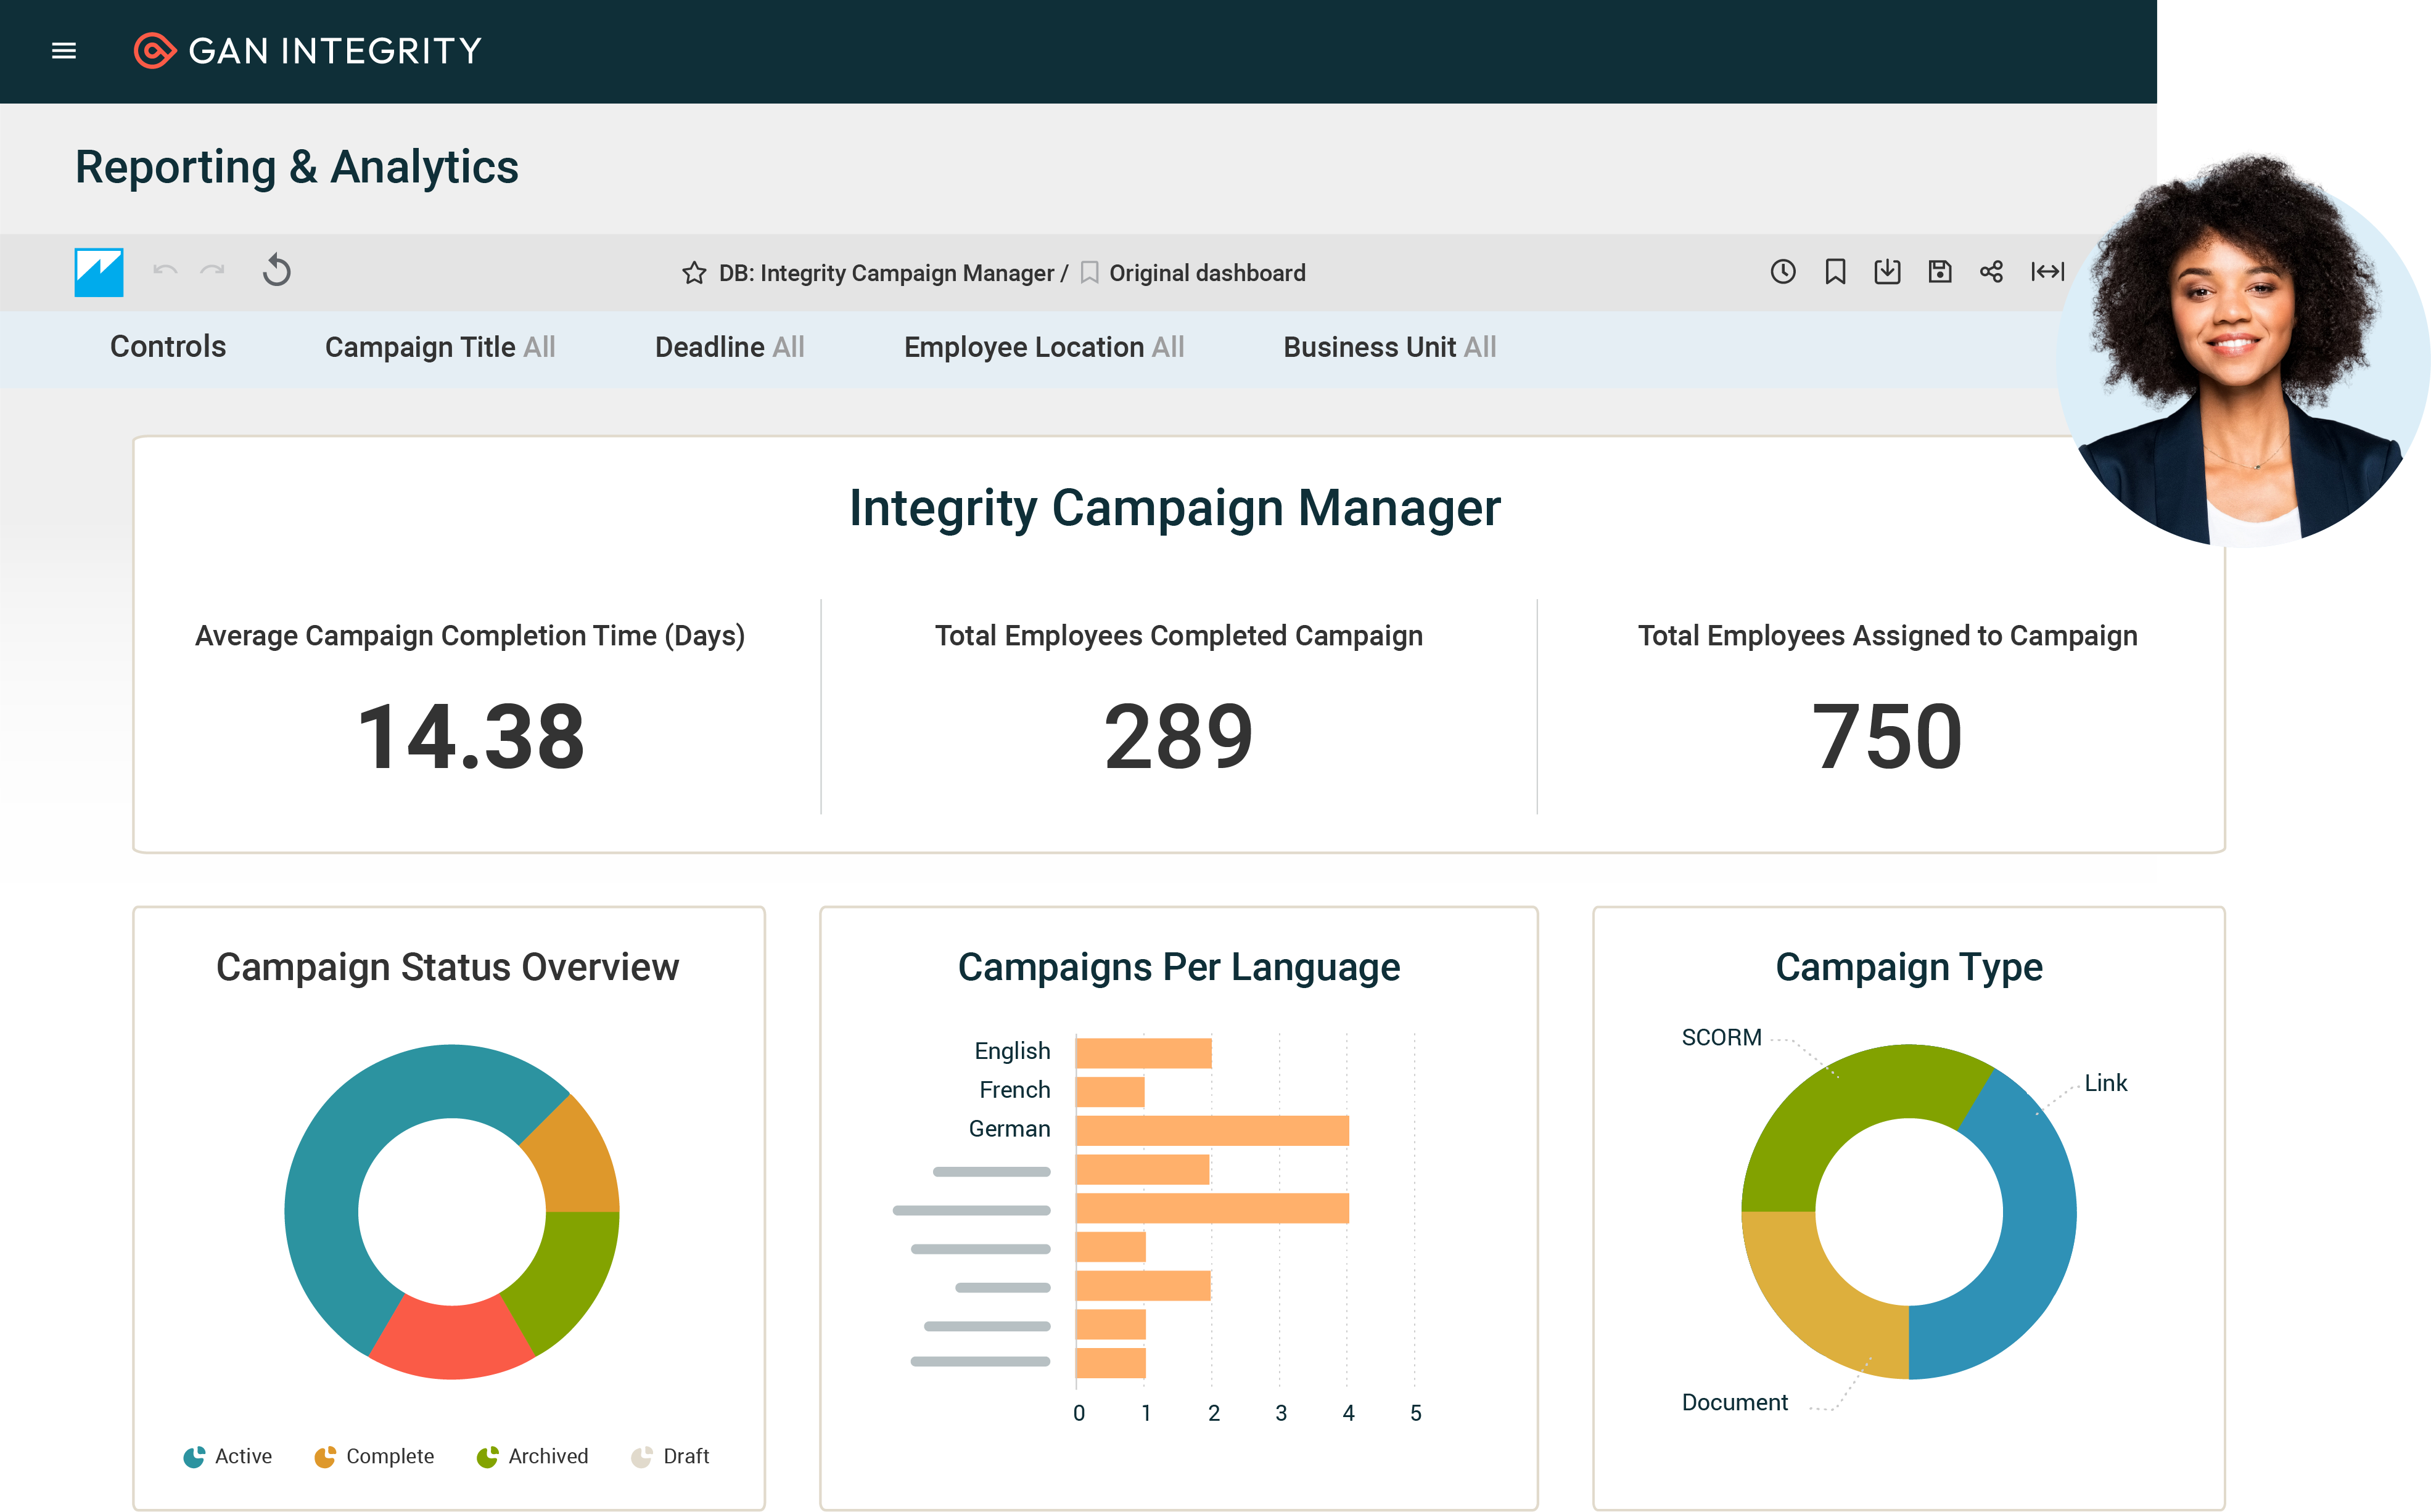Click the 14.38 average completion value
The image size is (2431, 1512).
(470, 737)
